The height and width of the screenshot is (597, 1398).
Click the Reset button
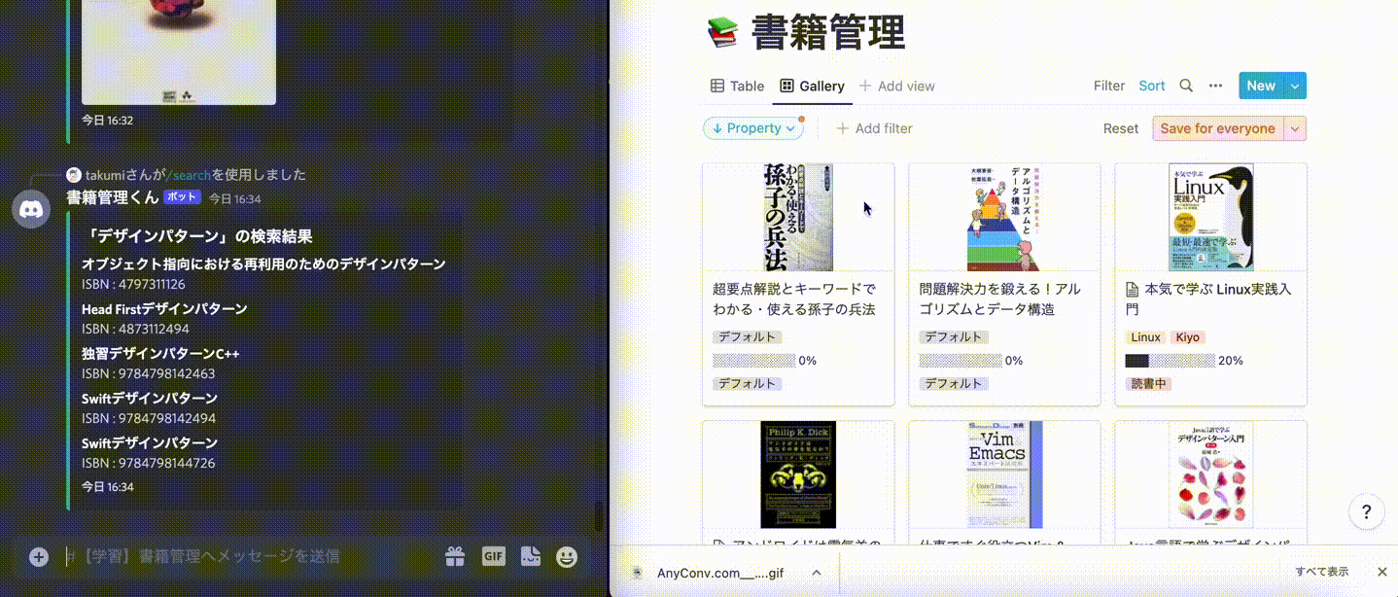point(1121,128)
